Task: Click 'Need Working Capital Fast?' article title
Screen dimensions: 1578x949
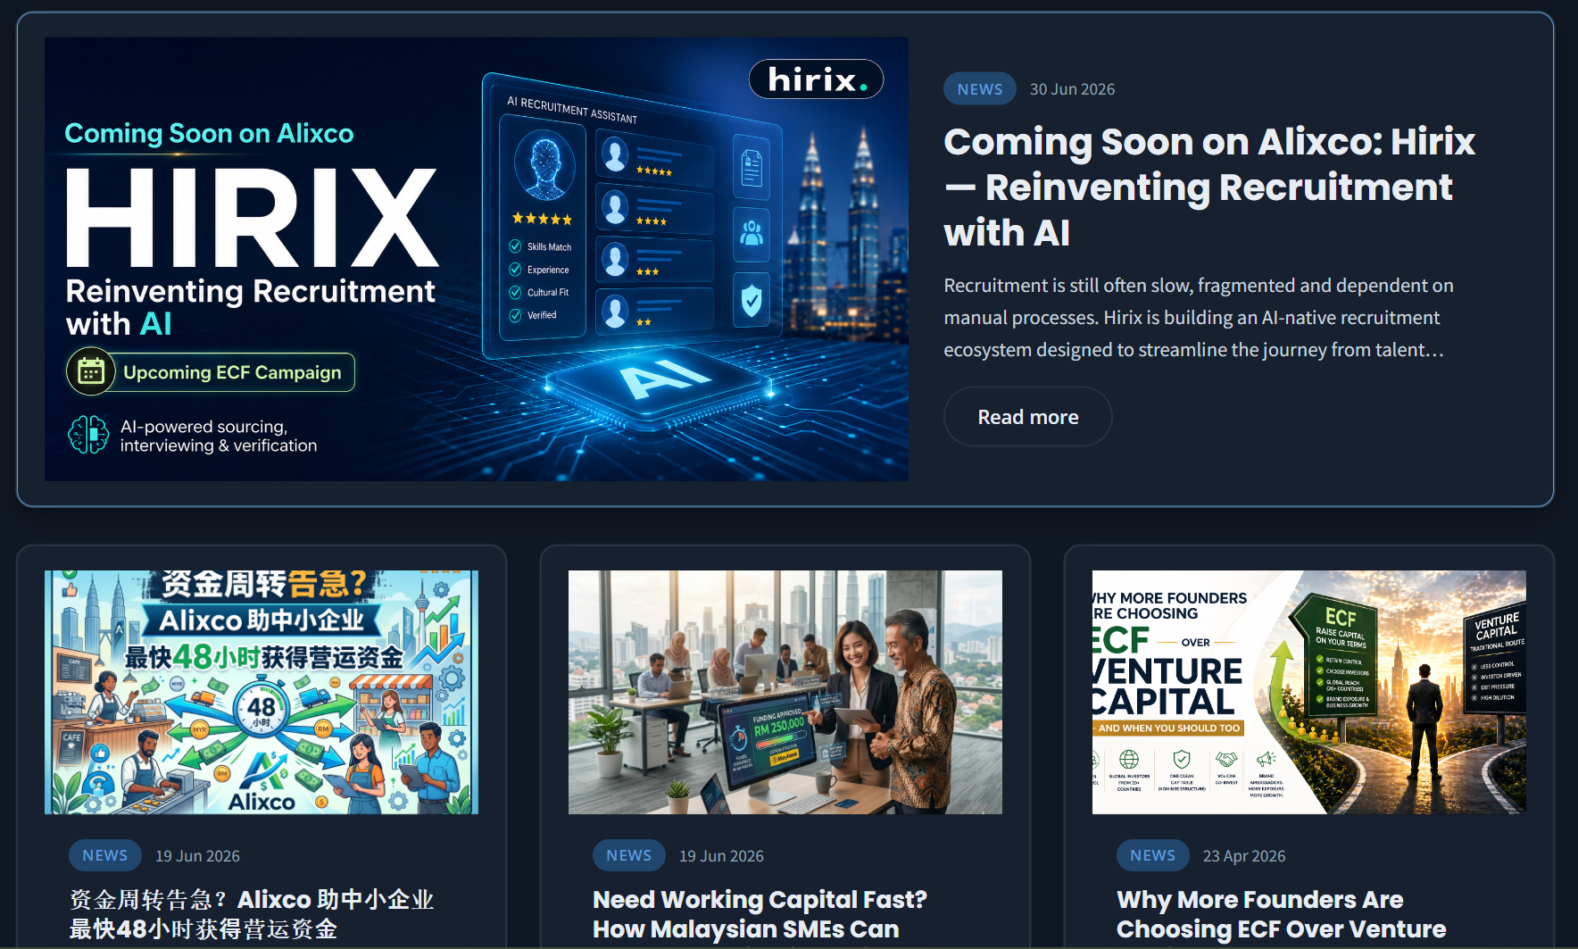Action: pyautogui.click(x=760, y=914)
